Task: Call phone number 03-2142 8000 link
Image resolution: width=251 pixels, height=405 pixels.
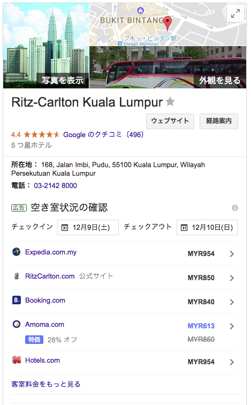Action: pos(56,185)
